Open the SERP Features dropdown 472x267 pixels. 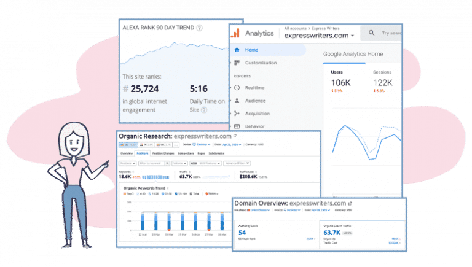coord(206,163)
